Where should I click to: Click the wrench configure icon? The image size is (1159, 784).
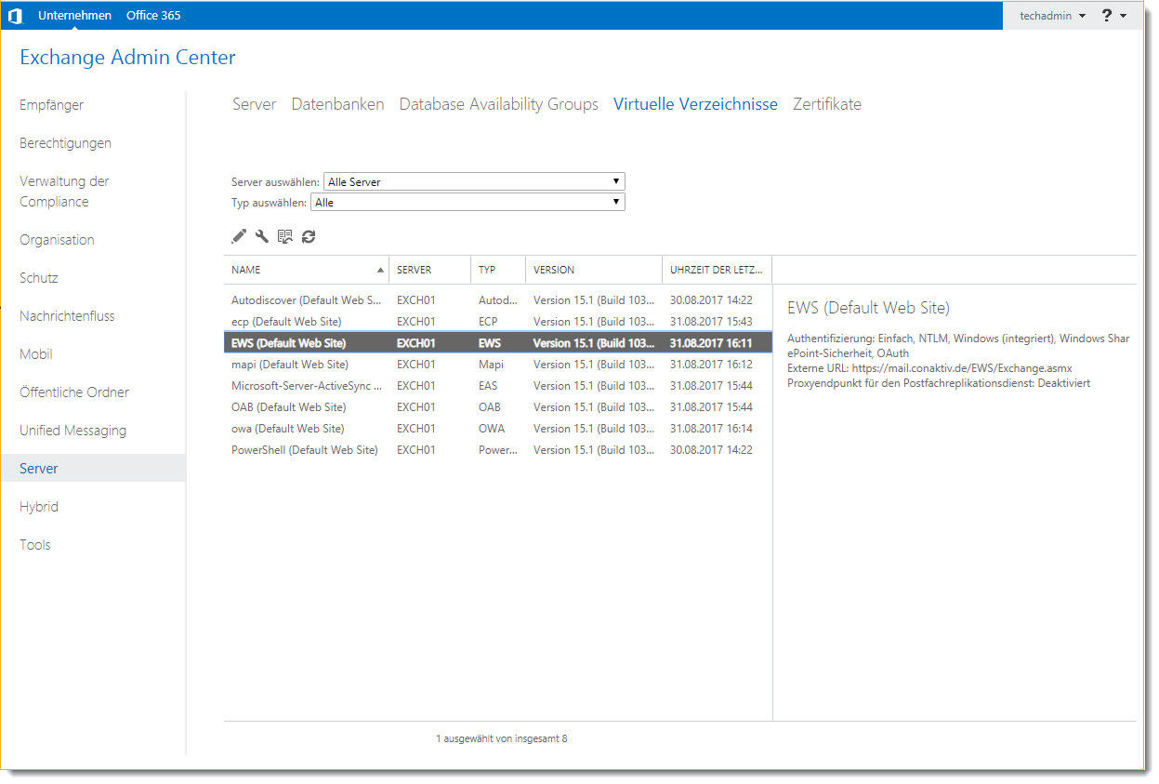tap(262, 236)
